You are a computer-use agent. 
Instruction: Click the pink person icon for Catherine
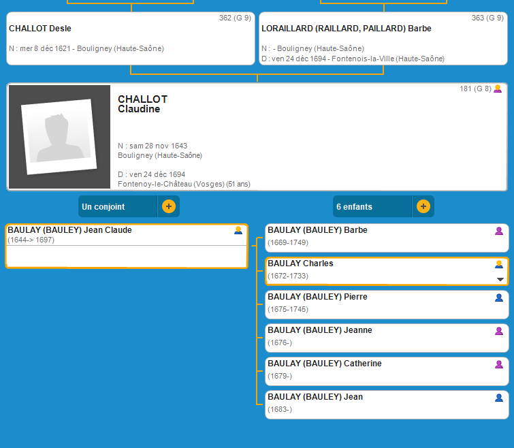(499, 364)
